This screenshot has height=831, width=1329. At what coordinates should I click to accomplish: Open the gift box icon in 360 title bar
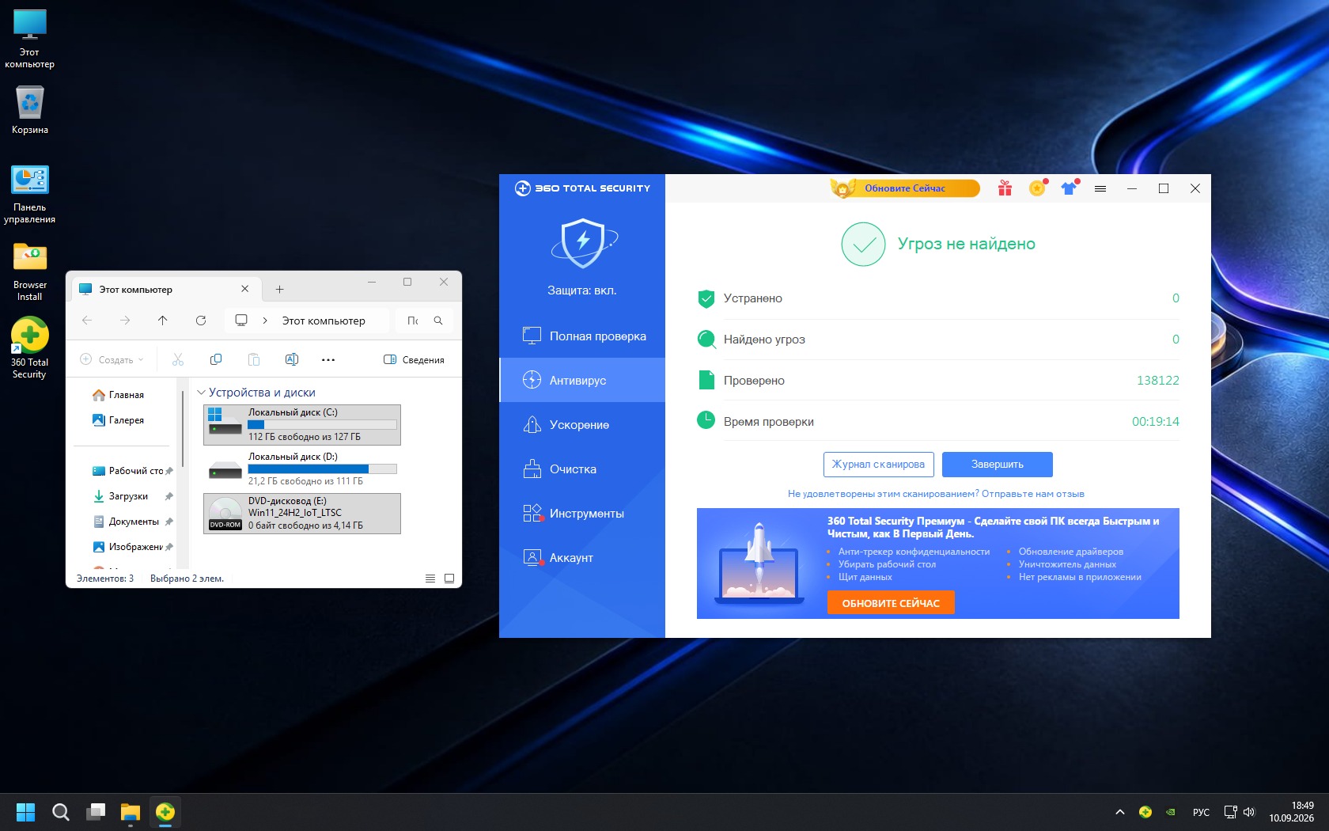point(1005,188)
